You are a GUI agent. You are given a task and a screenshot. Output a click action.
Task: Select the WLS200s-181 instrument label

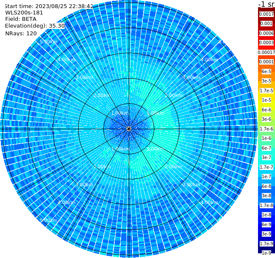pyautogui.click(x=24, y=13)
